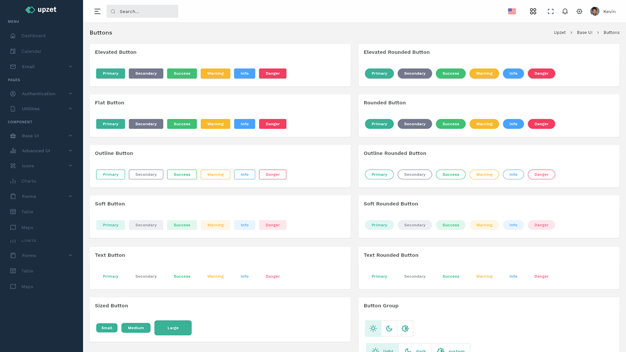Enter fullscreen mode via the topbar icon
This screenshot has width=626, height=352.
[x=550, y=11]
